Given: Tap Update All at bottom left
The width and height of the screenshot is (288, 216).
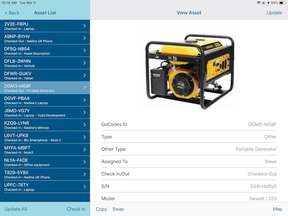Looking at the screenshot, I should coord(16,209).
